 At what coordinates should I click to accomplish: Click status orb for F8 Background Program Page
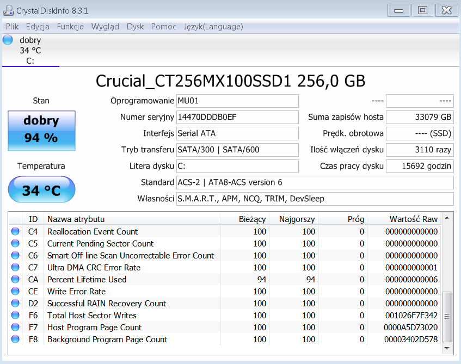click(x=15, y=340)
